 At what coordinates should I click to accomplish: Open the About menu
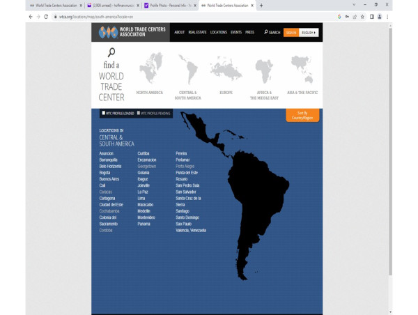point(180,32)
